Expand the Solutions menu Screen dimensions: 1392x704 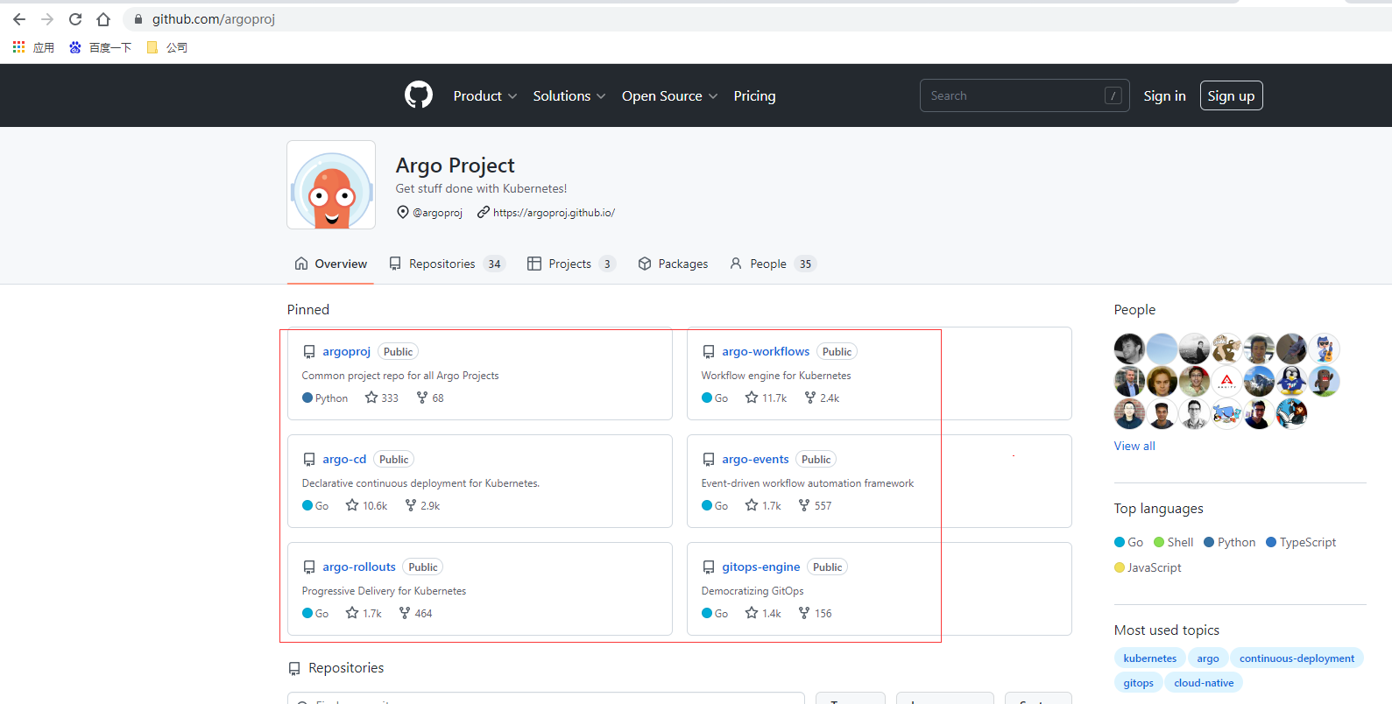[569, 96]
